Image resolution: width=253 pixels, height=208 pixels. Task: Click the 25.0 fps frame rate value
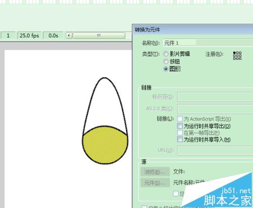pos(29,36)
